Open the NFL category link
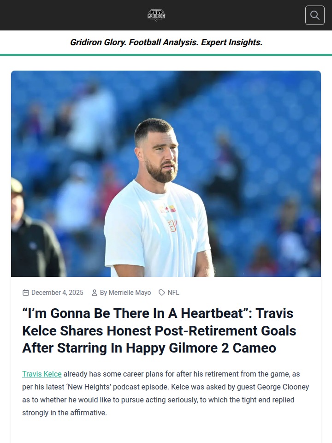The height and width of the screenshot is (443, 332). point(173,293)
